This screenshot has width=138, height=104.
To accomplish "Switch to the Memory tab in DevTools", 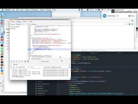I will 25,22.
